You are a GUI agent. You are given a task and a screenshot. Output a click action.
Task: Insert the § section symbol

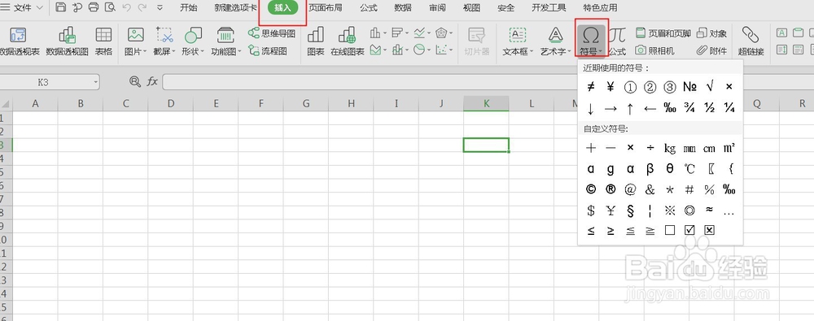pyautogui.click(x=630, y=210)
